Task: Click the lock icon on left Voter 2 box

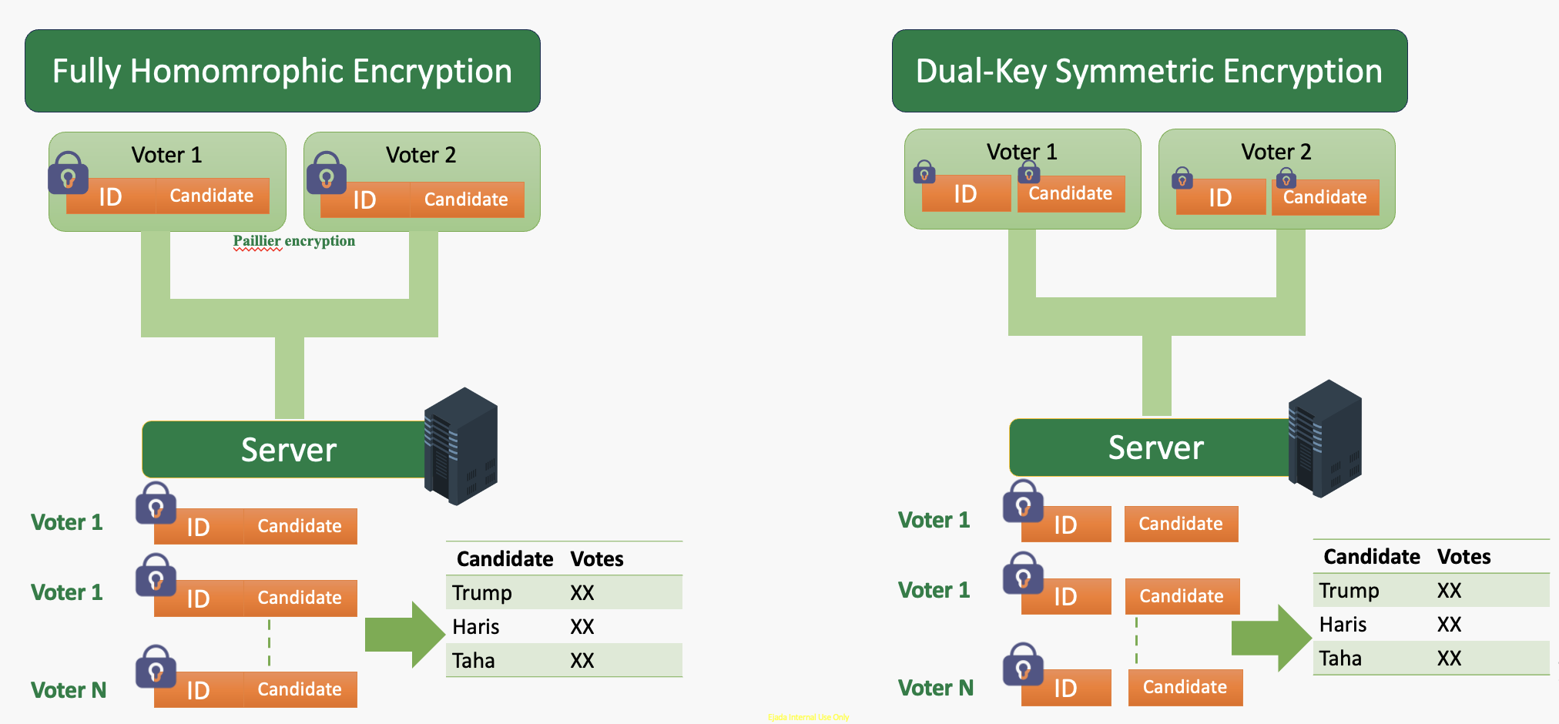Action: [x=326, y=173]
